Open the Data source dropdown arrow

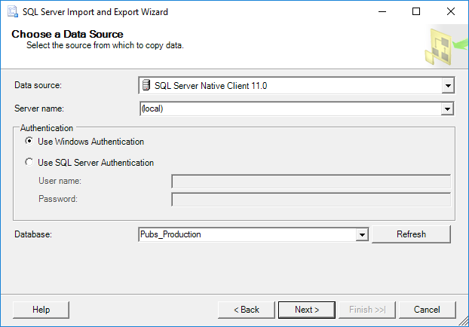[x=448, y=86]
